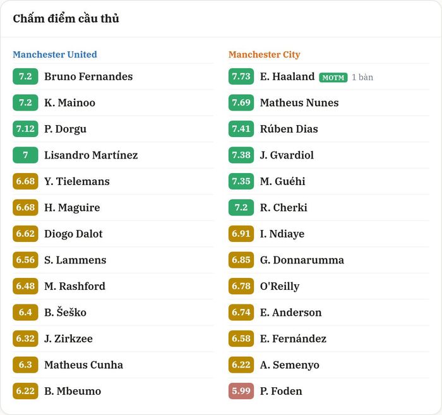Open the Manchester United team heading
Image resolution: width=442 pixels, height=415 pixels.
55,54
